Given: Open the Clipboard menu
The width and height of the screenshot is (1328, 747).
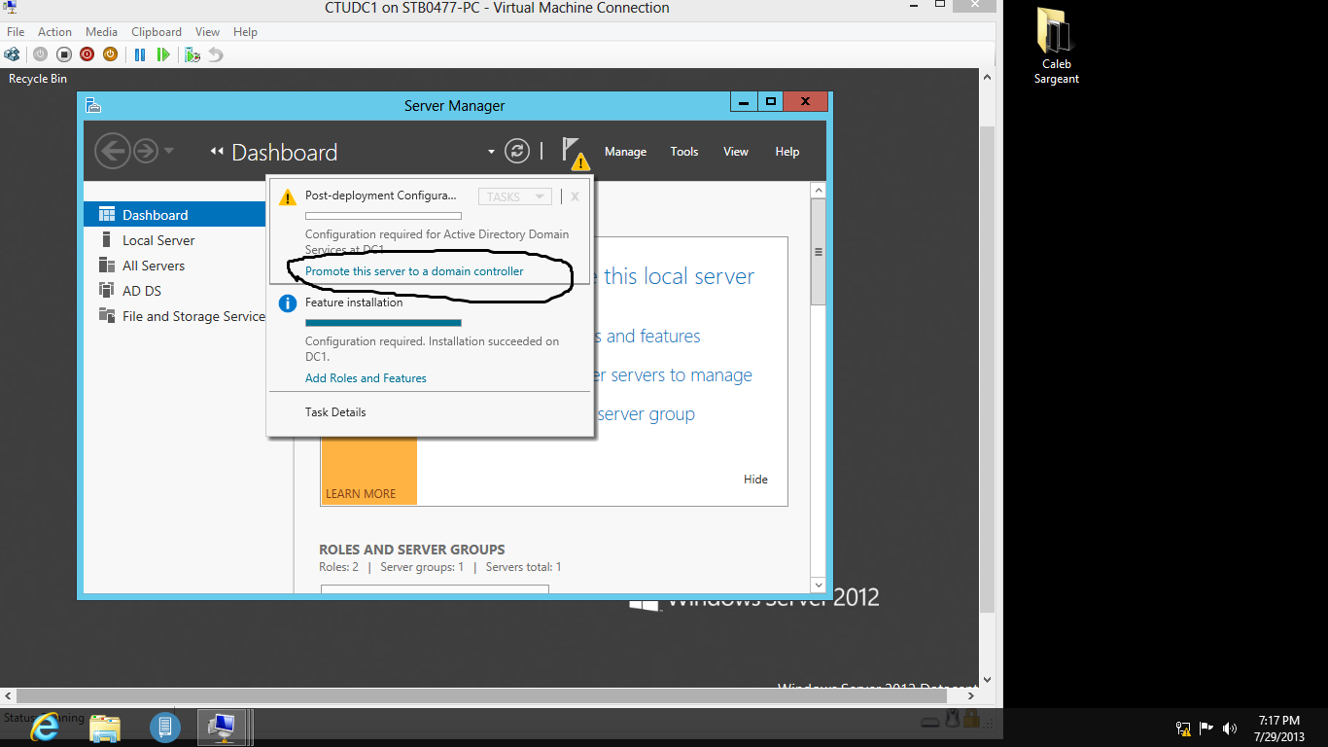Looking at the screenshot, I should tap(157, 32).
